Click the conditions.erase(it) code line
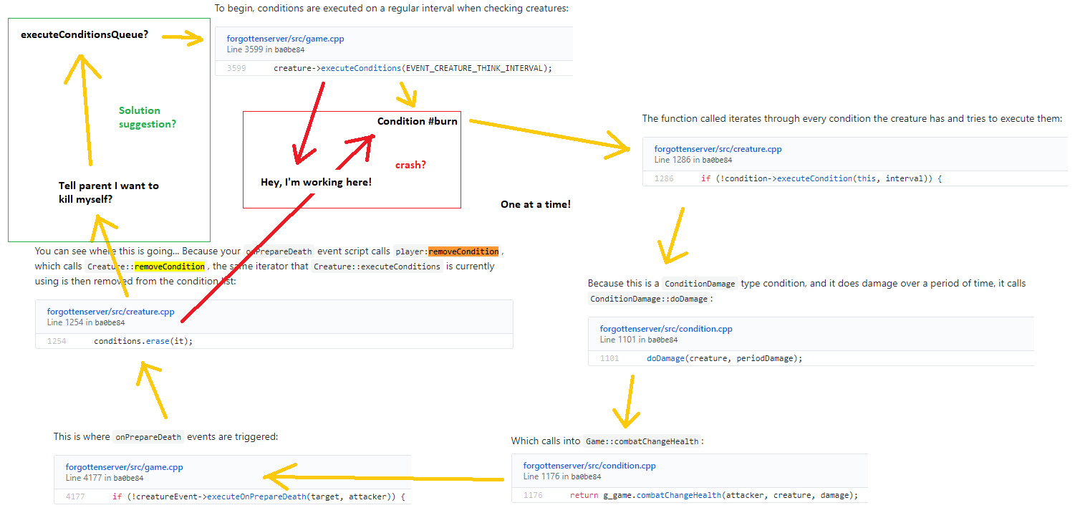 point(143,341)
